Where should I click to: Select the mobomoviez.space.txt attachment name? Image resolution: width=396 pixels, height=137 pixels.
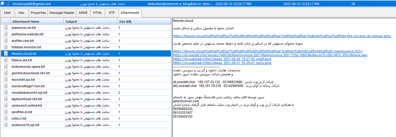click(28, 67)
